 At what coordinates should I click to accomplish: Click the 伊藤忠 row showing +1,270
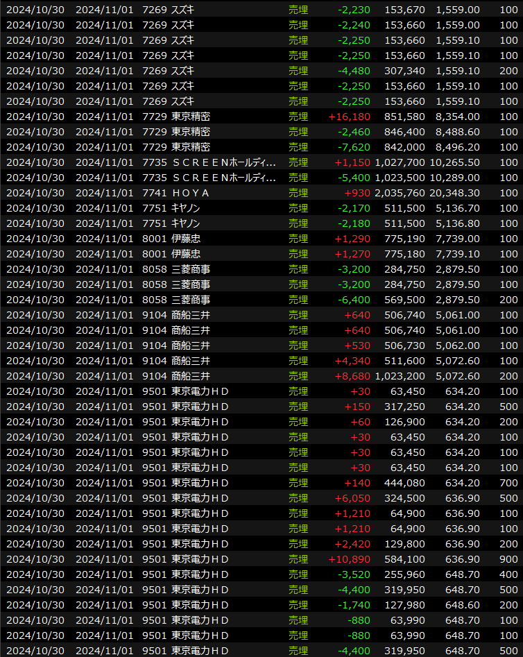(x=261, y=254)
